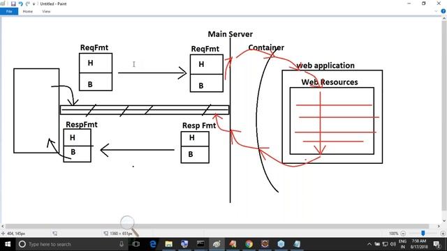Image resolution: width=447 pixels, height=251 pixels.
Task: Click the Save icon in quick access toolbar
Action: 13,3
